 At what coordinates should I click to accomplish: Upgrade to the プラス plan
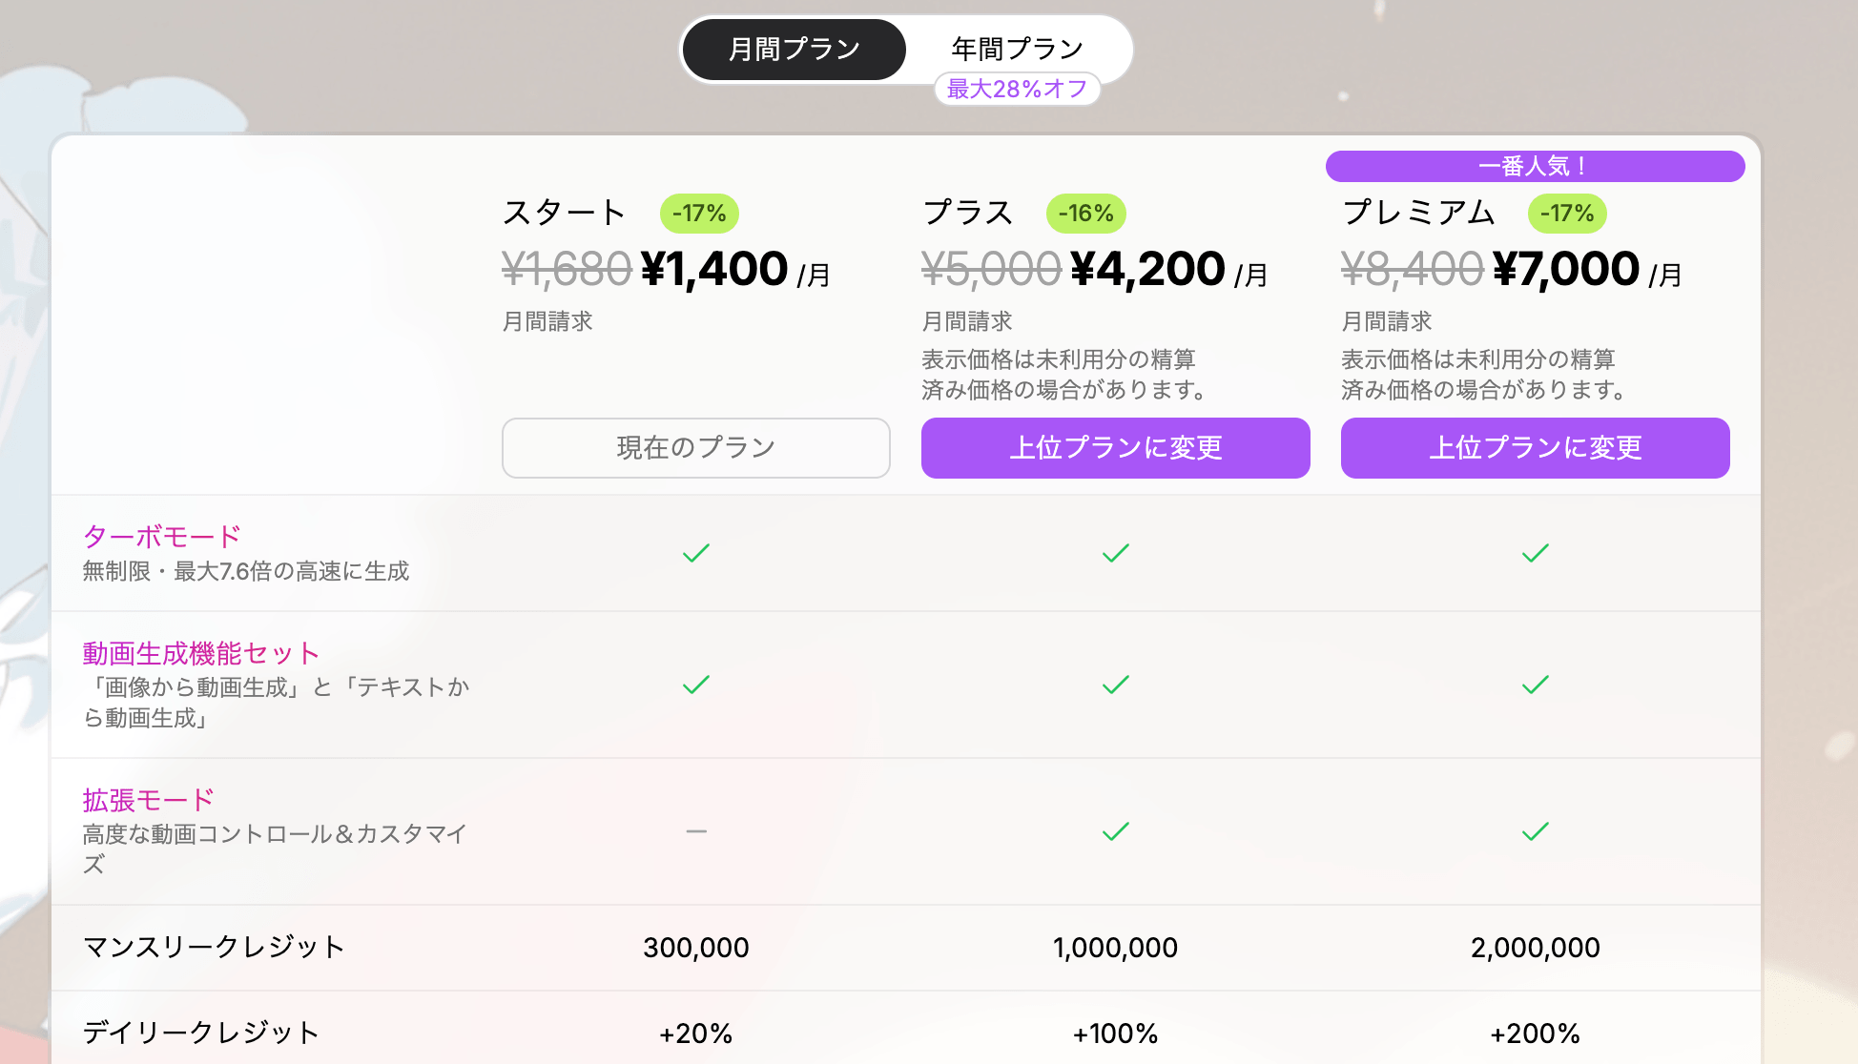pos(1115,447)
